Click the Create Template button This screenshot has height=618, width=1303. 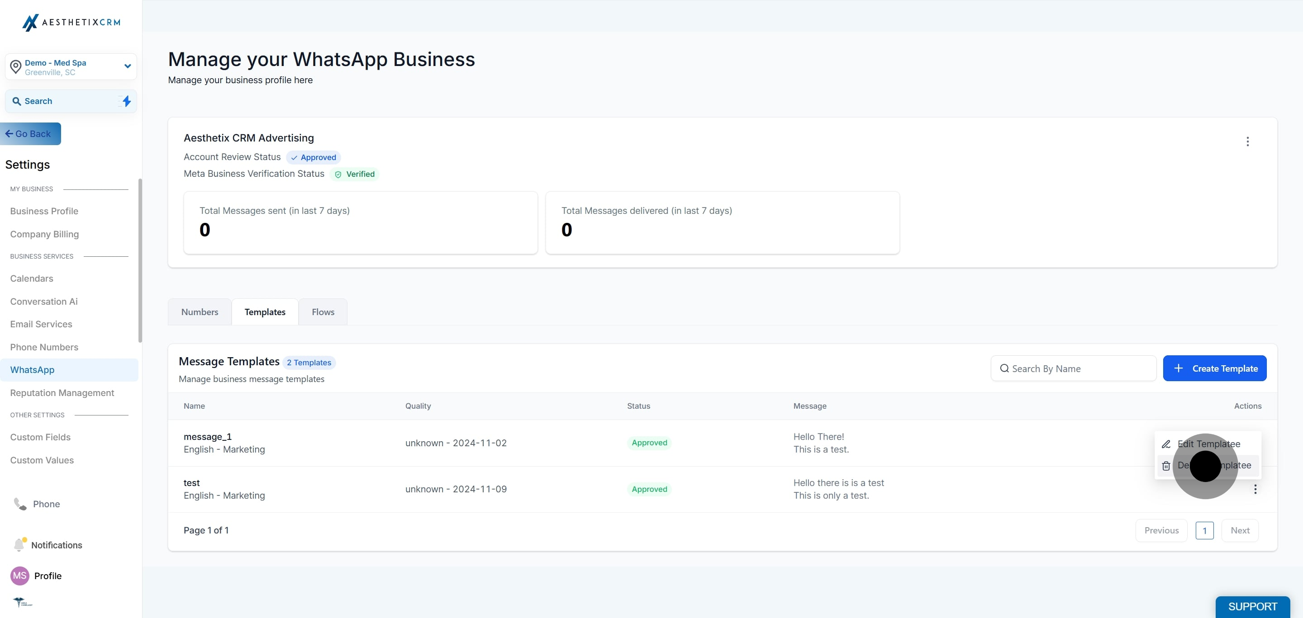pyautogui.click(x=1215, y=369)
